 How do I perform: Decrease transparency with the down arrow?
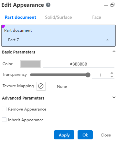[x=112, y=76]
